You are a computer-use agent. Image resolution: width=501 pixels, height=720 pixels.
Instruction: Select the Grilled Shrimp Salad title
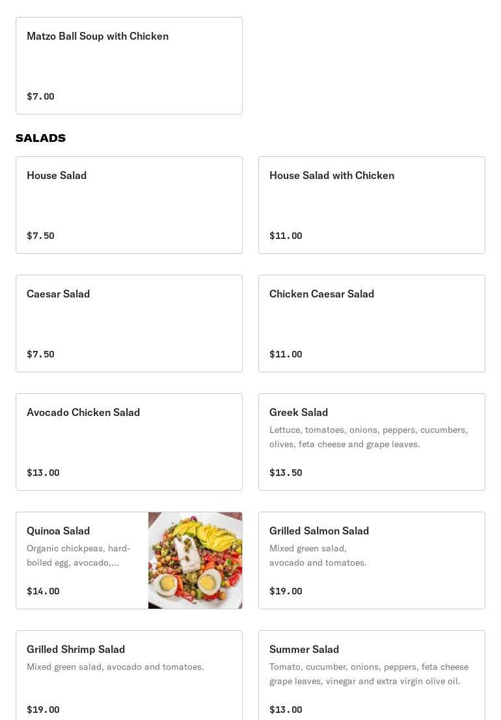pyautogui.click(x=75, y=650)
